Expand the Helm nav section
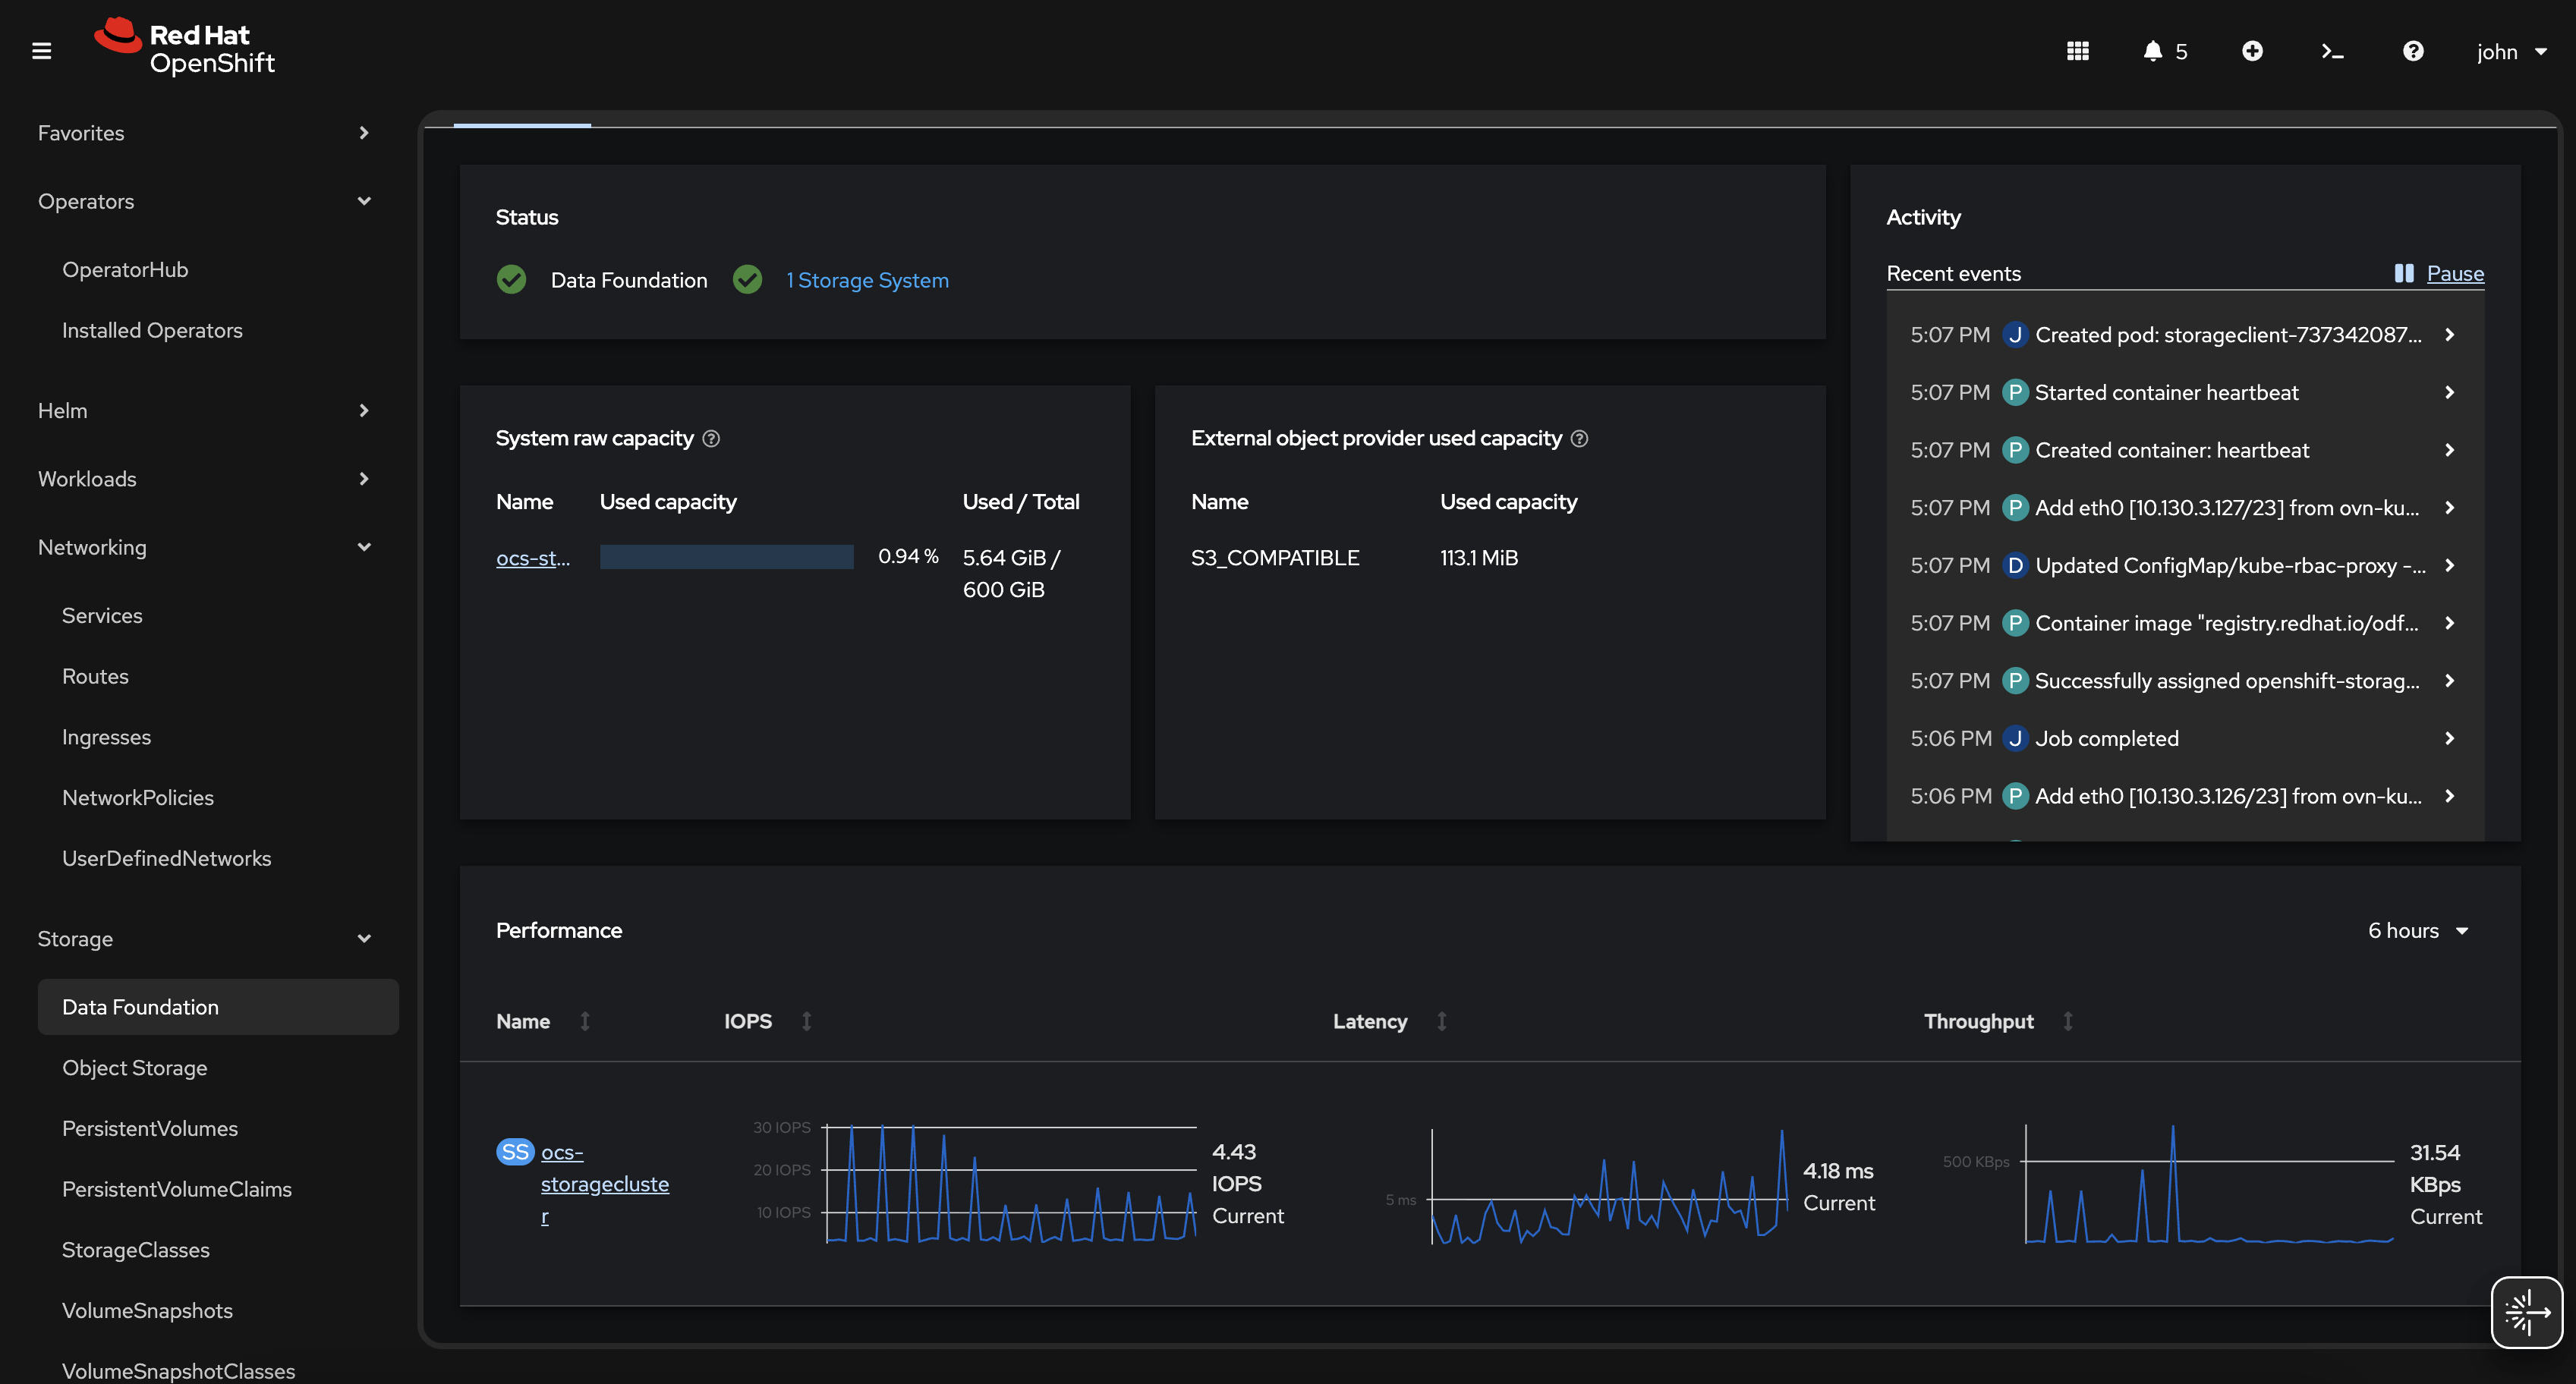The image size is (2576, 1384). point(205,410)
